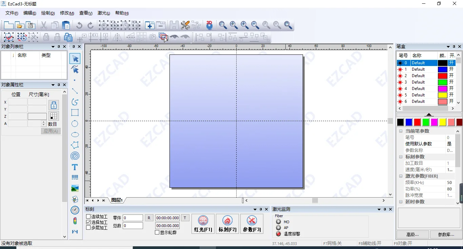Collapse the 当前笔参数 section
Viewport: 463px width, 249px height.
click(401, 131)
